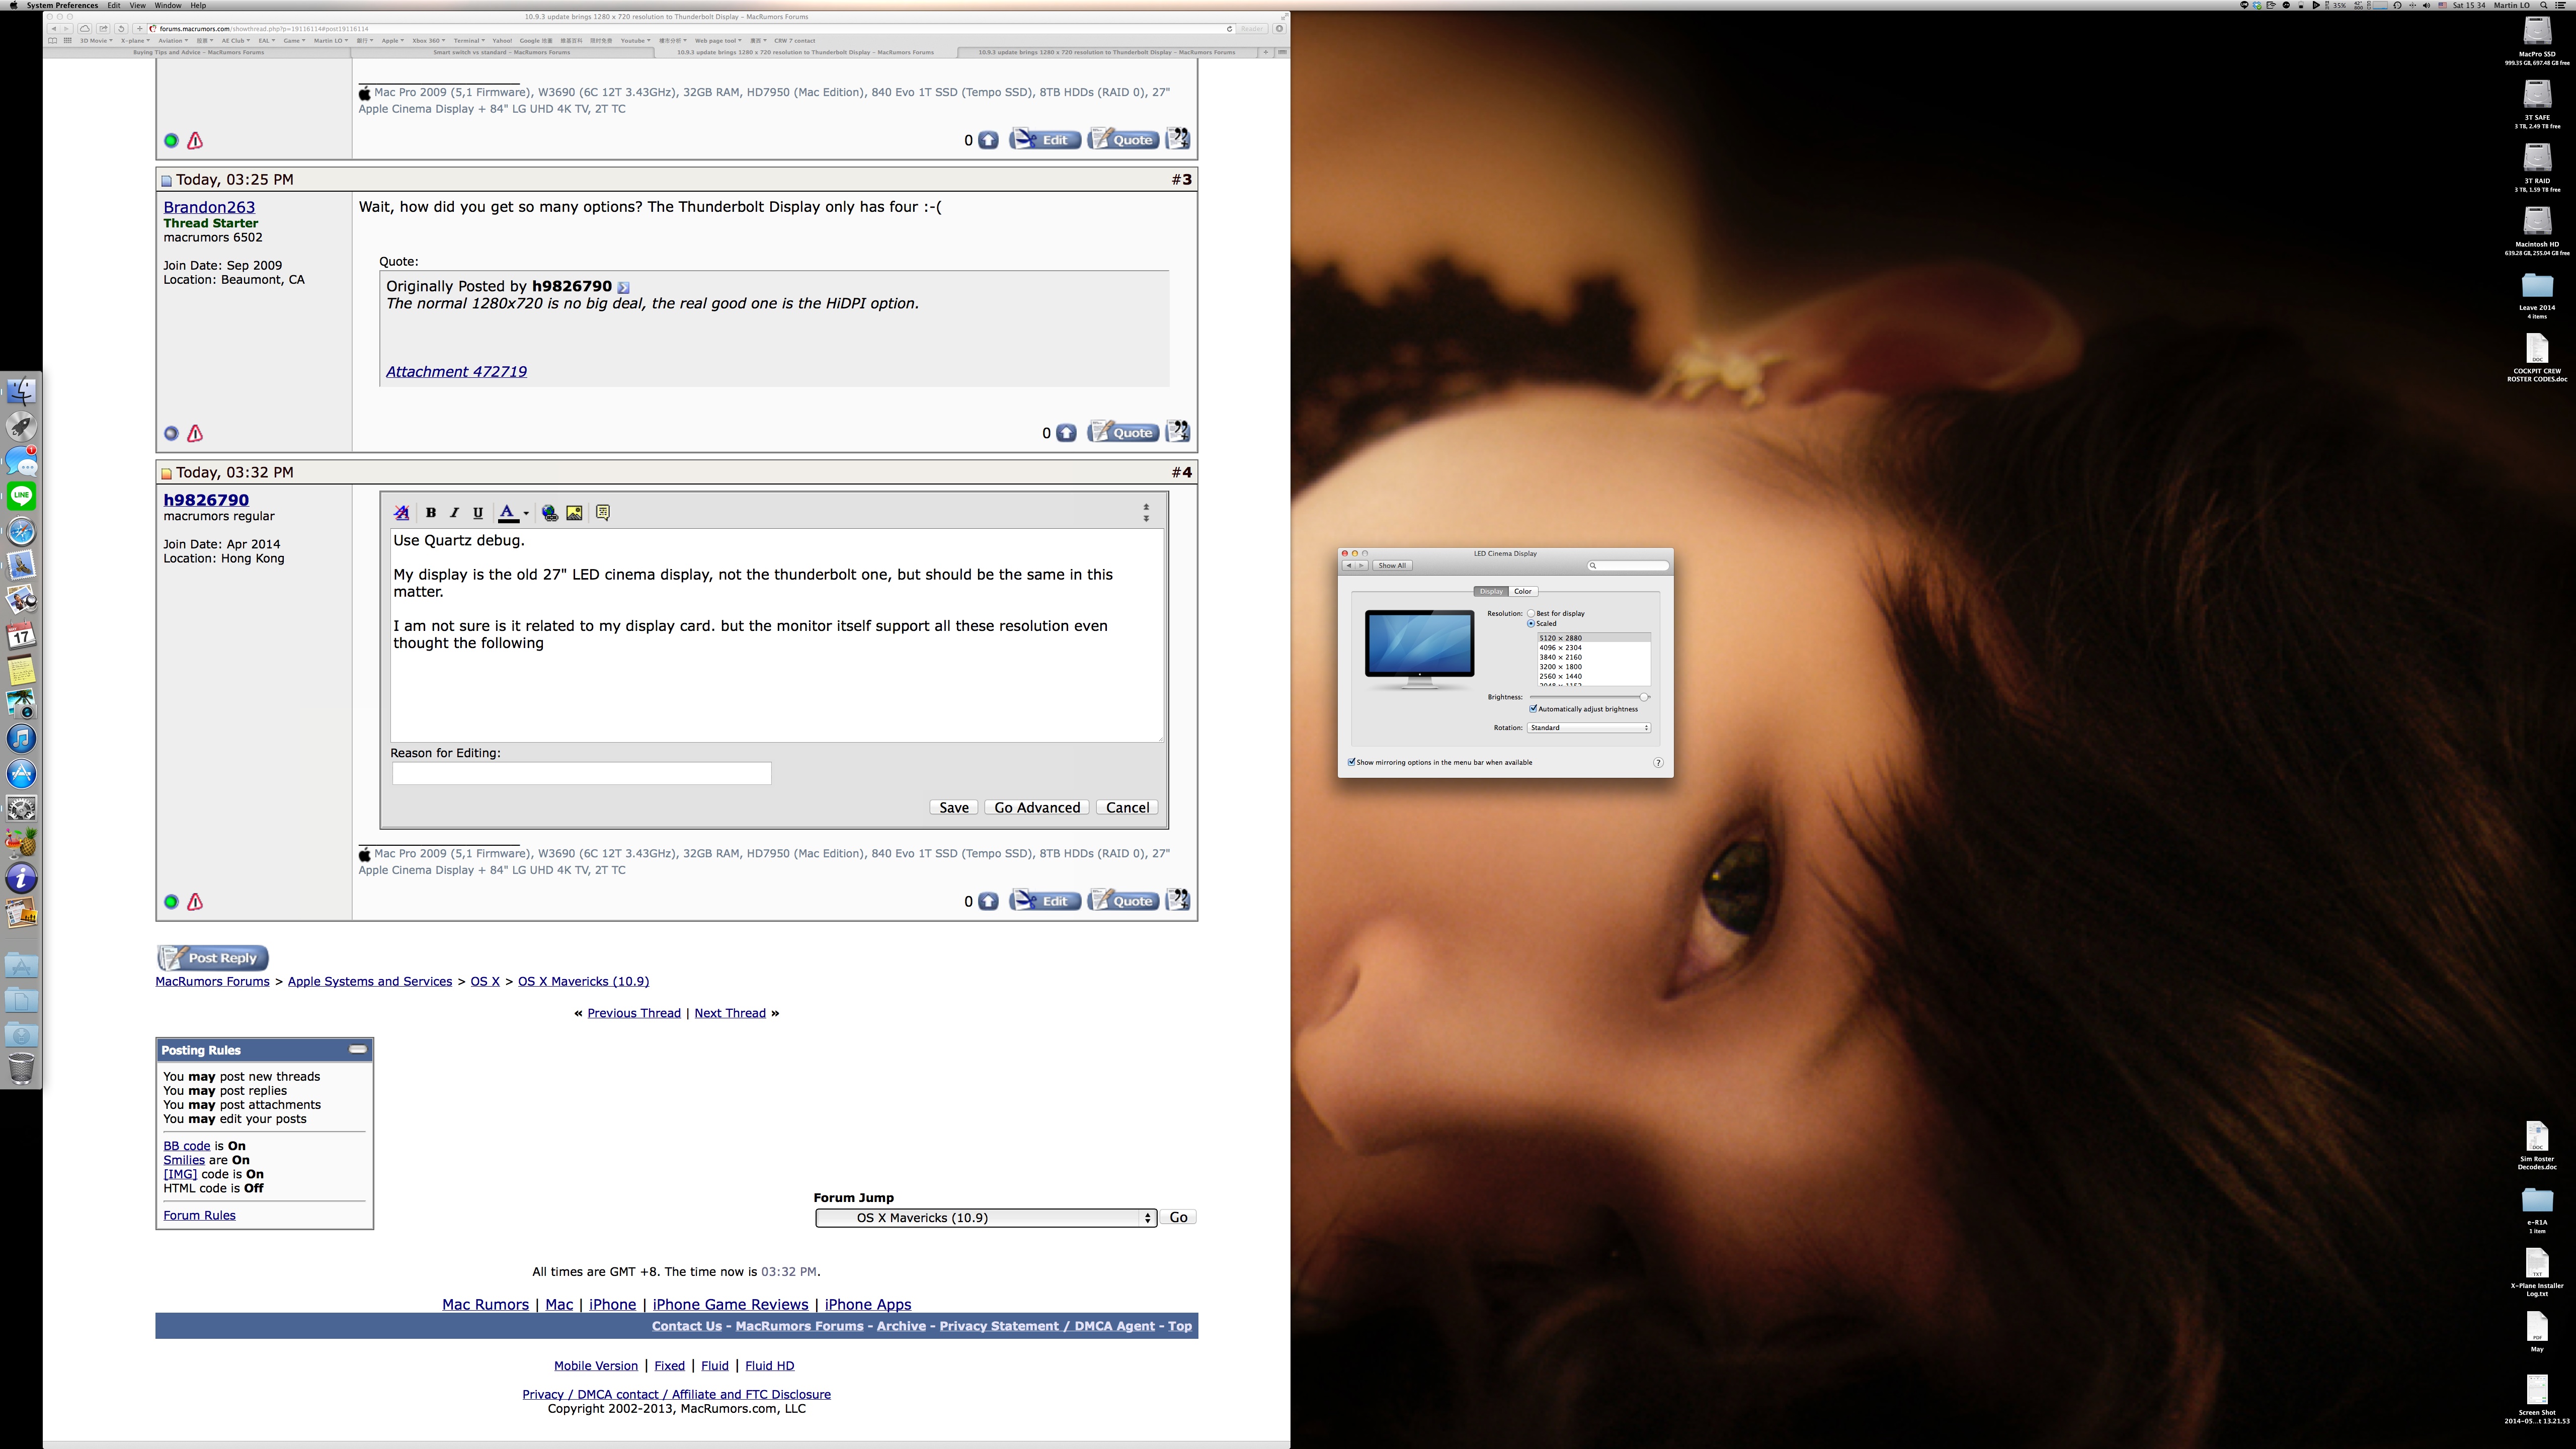Switch to the Display tab
2576x1449 pixels.
pos(1491,591)
